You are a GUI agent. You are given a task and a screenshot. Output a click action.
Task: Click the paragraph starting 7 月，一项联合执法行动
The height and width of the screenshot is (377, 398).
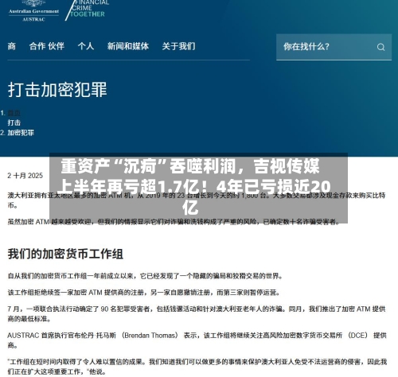click(197, 313)
